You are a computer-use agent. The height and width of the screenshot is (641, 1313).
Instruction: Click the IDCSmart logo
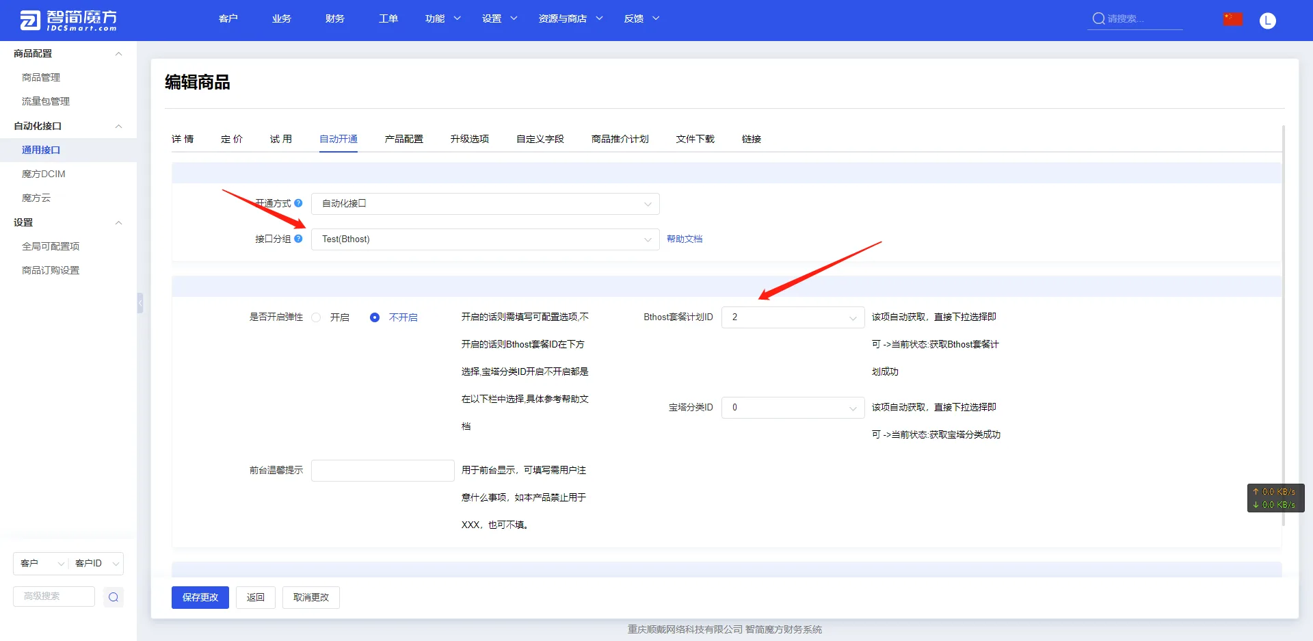tap(68, 21)
